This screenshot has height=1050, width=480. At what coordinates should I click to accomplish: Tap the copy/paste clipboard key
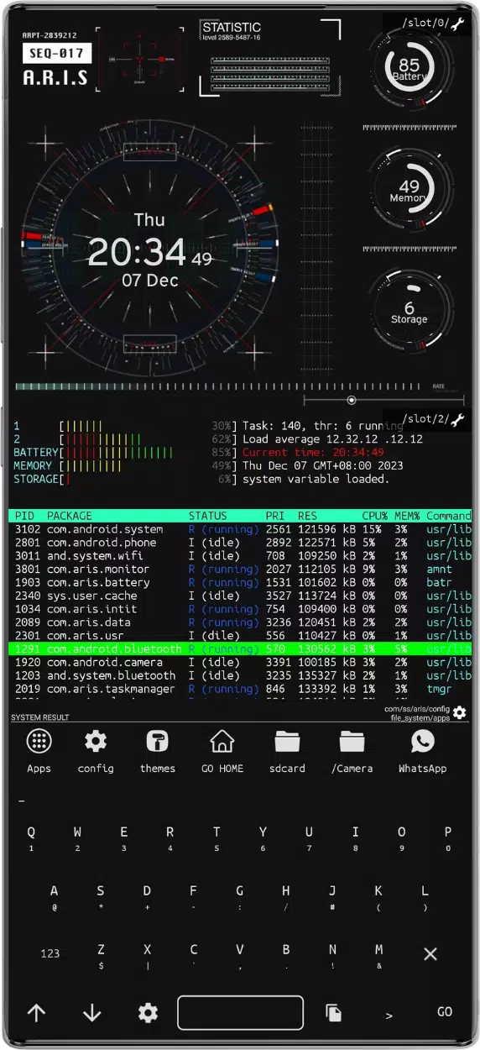pos(334,1013)
